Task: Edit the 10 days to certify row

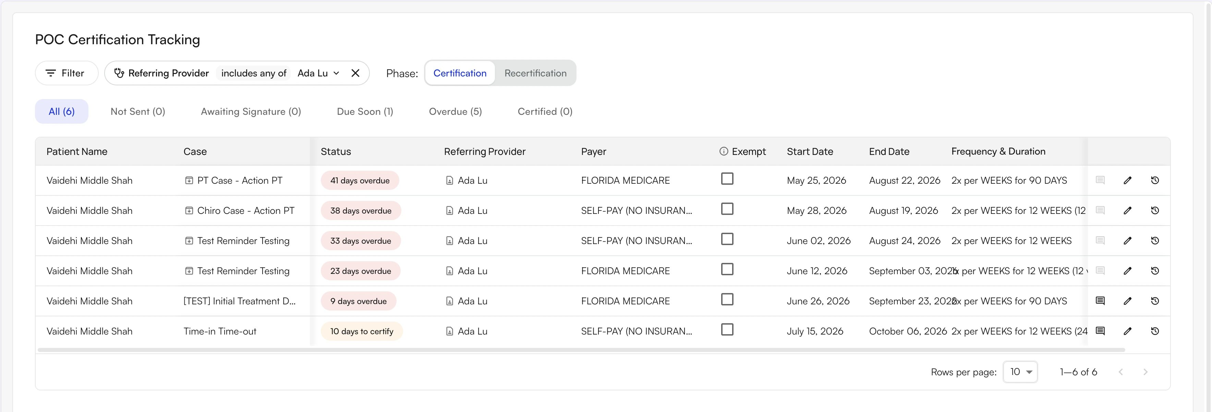Action: (1127, 331)
